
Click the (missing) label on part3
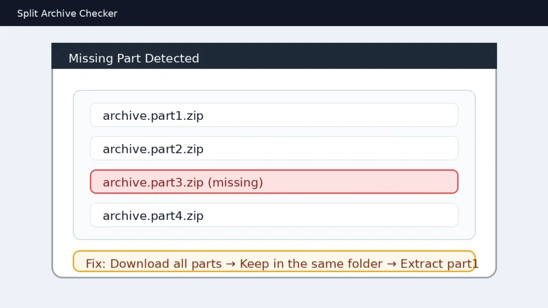[x=236, y=182]
